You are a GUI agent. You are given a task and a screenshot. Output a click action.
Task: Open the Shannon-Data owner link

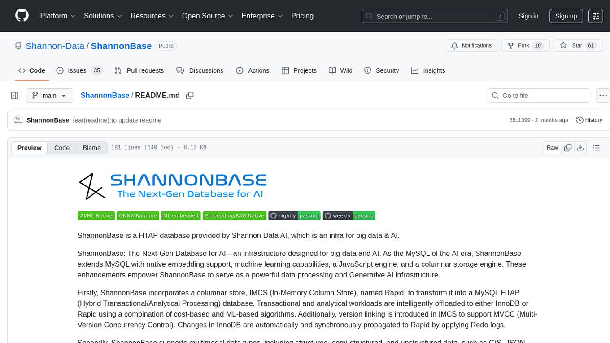[x=55, y=46]
